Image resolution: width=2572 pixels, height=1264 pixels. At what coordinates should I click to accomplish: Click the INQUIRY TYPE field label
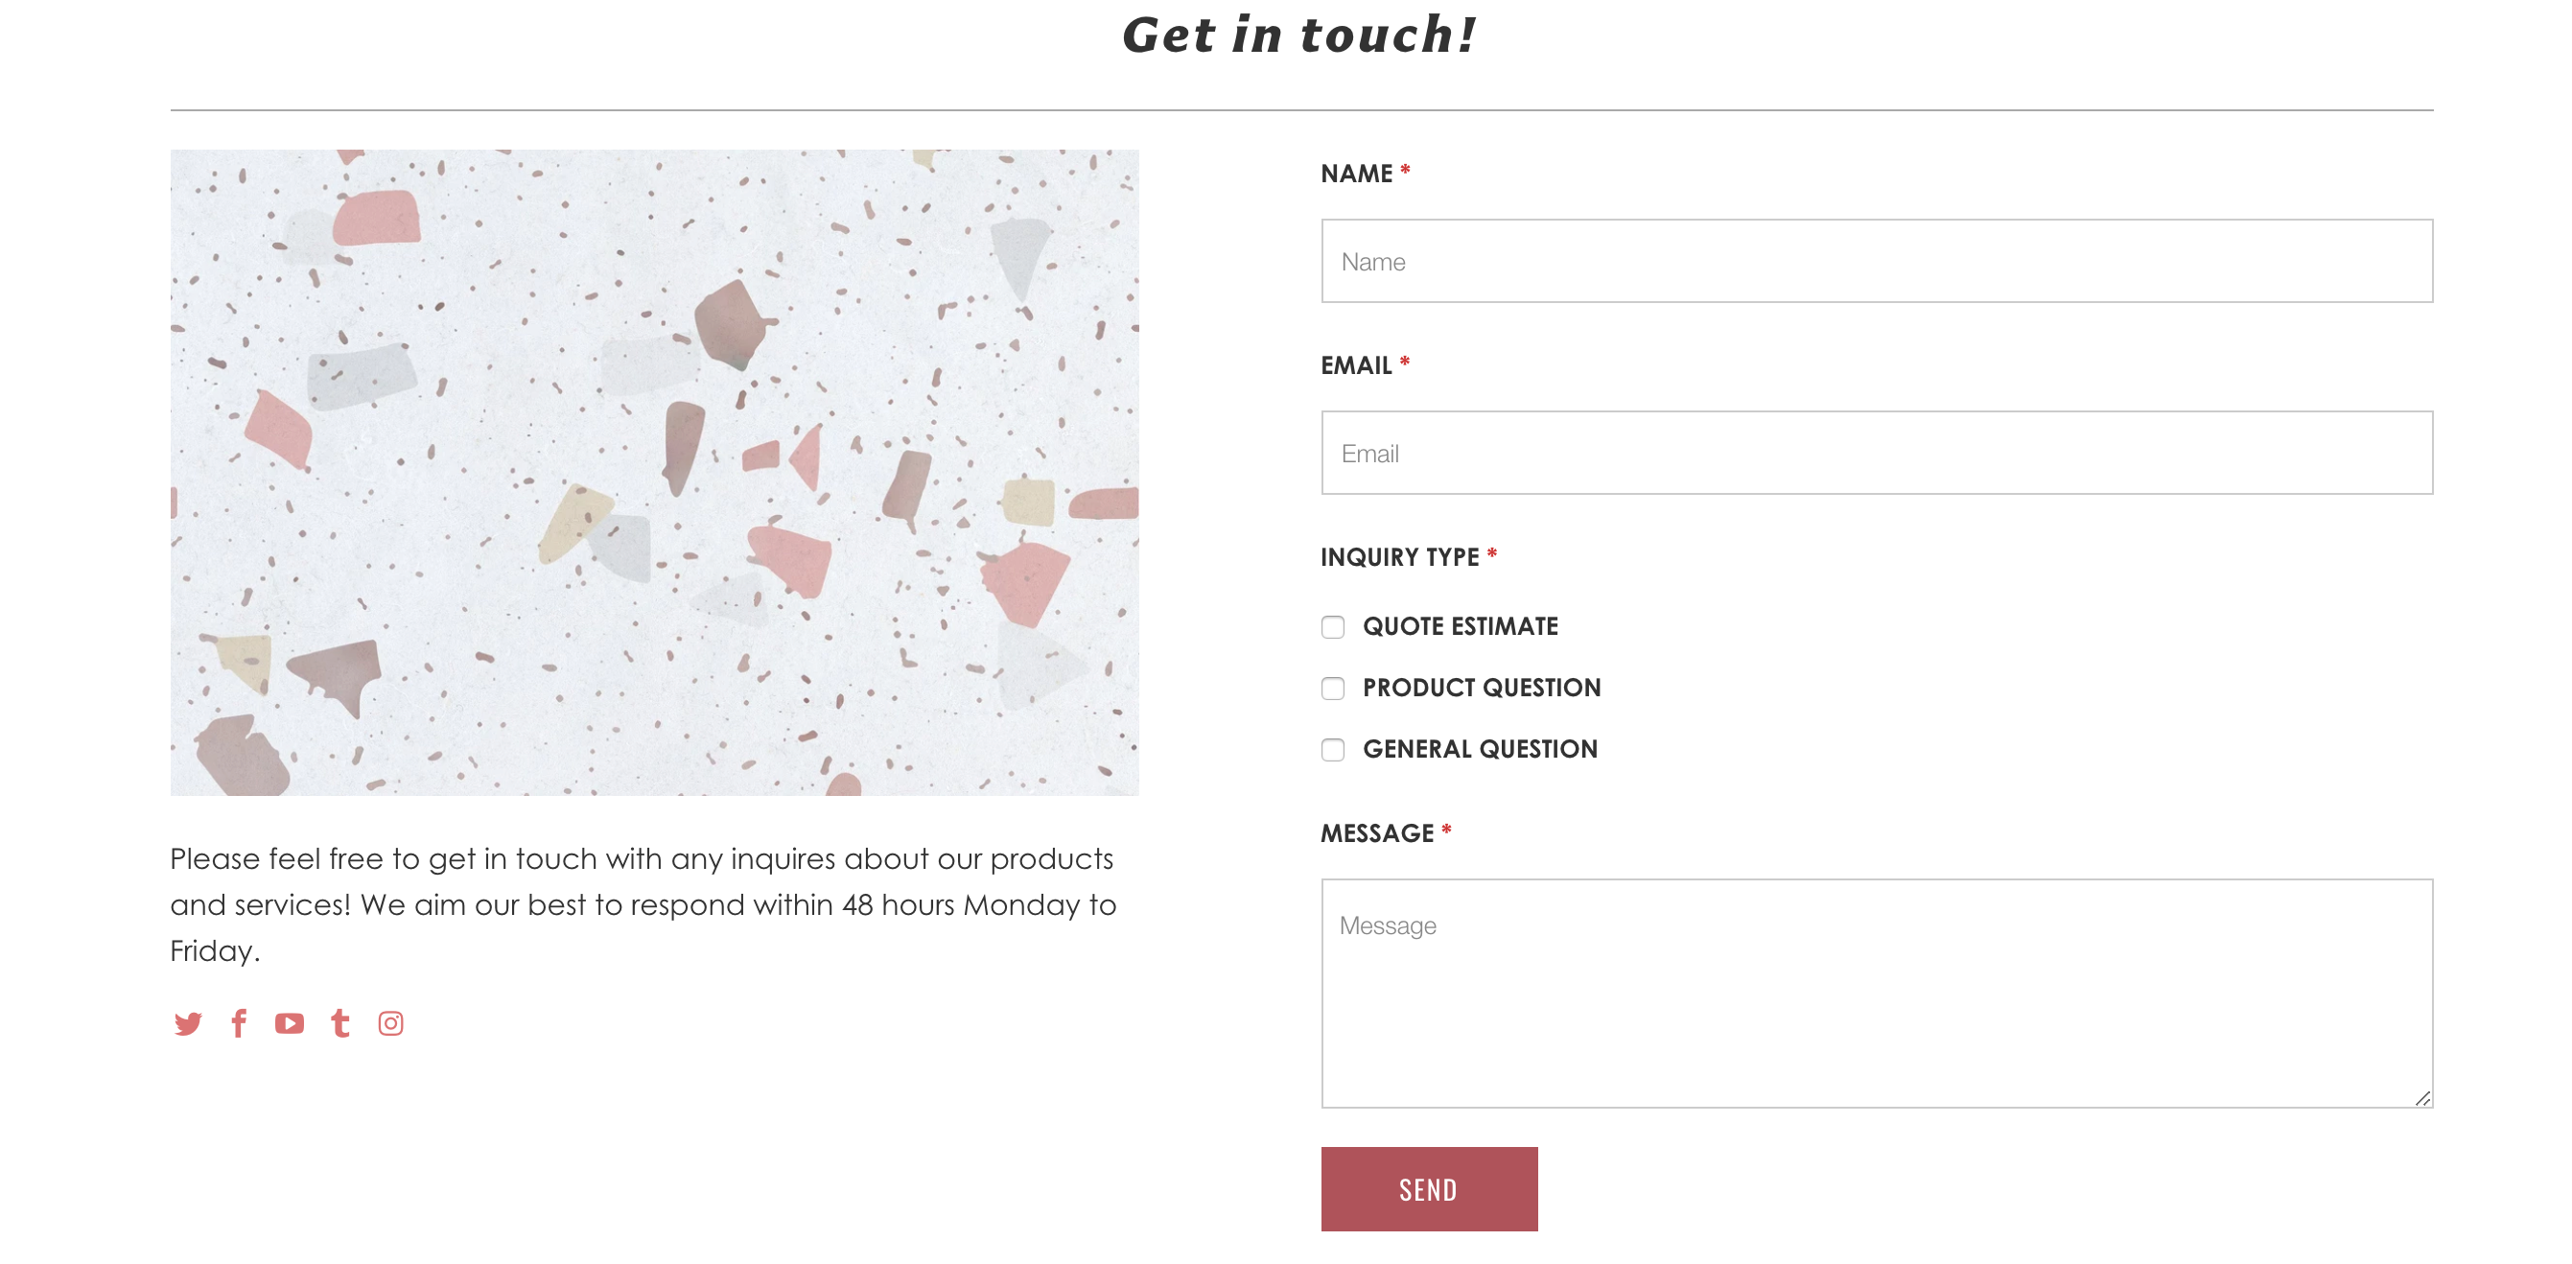pos(1400,557)
